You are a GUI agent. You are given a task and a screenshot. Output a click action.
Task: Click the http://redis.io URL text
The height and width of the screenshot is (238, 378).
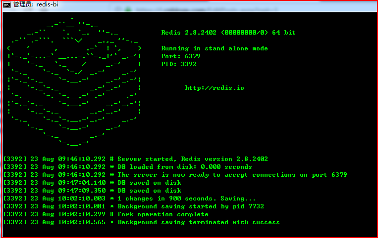[215, 88]
